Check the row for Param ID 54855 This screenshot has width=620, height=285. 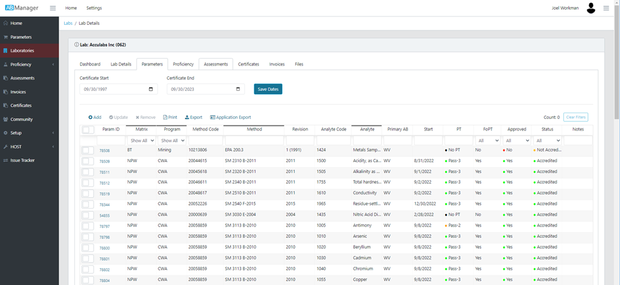(x=88, y=215)
